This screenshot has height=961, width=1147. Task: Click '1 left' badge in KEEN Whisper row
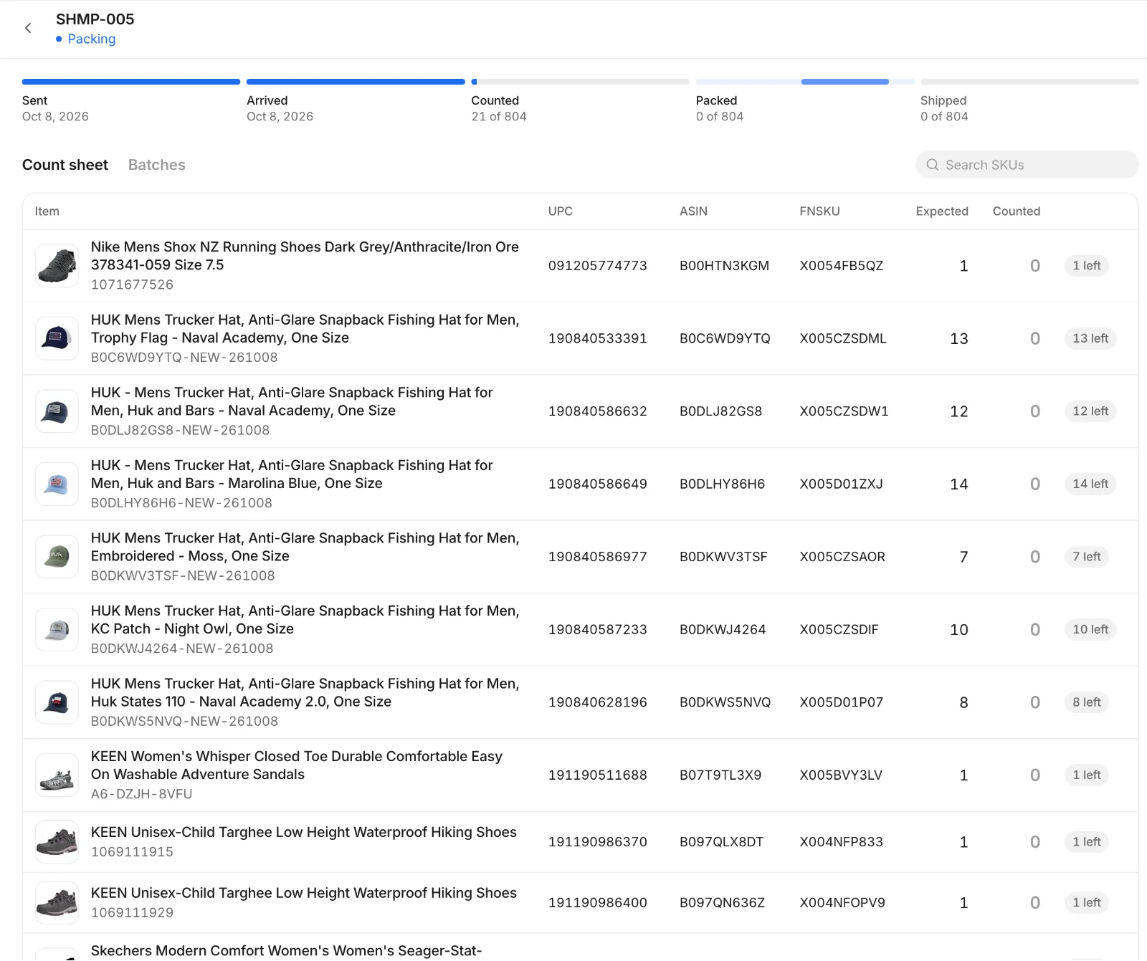click(x=1087, y=775)
